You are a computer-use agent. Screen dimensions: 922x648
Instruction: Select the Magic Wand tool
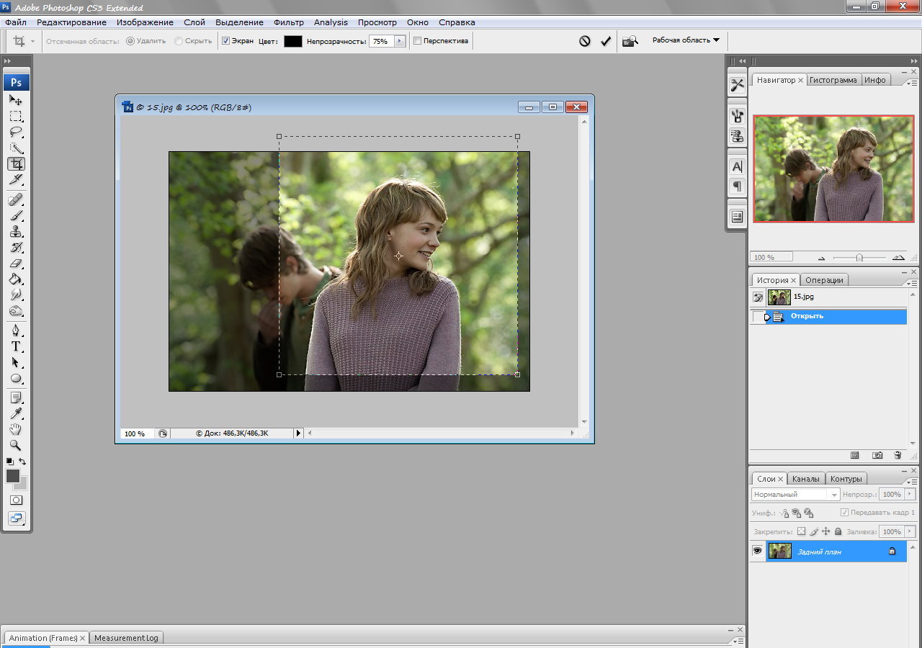point(16,148)
